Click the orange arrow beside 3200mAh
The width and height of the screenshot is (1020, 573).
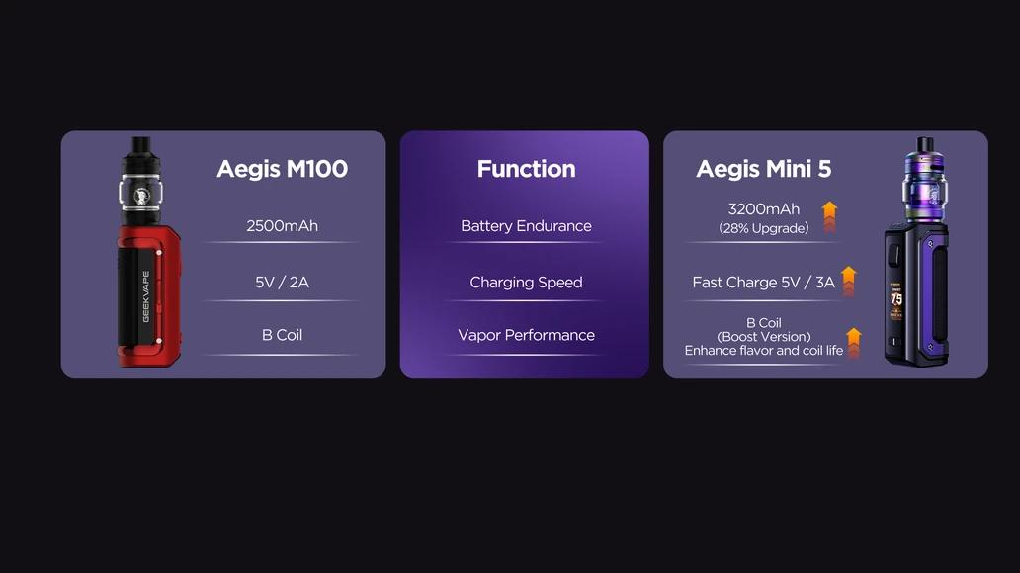coord(829,216)
